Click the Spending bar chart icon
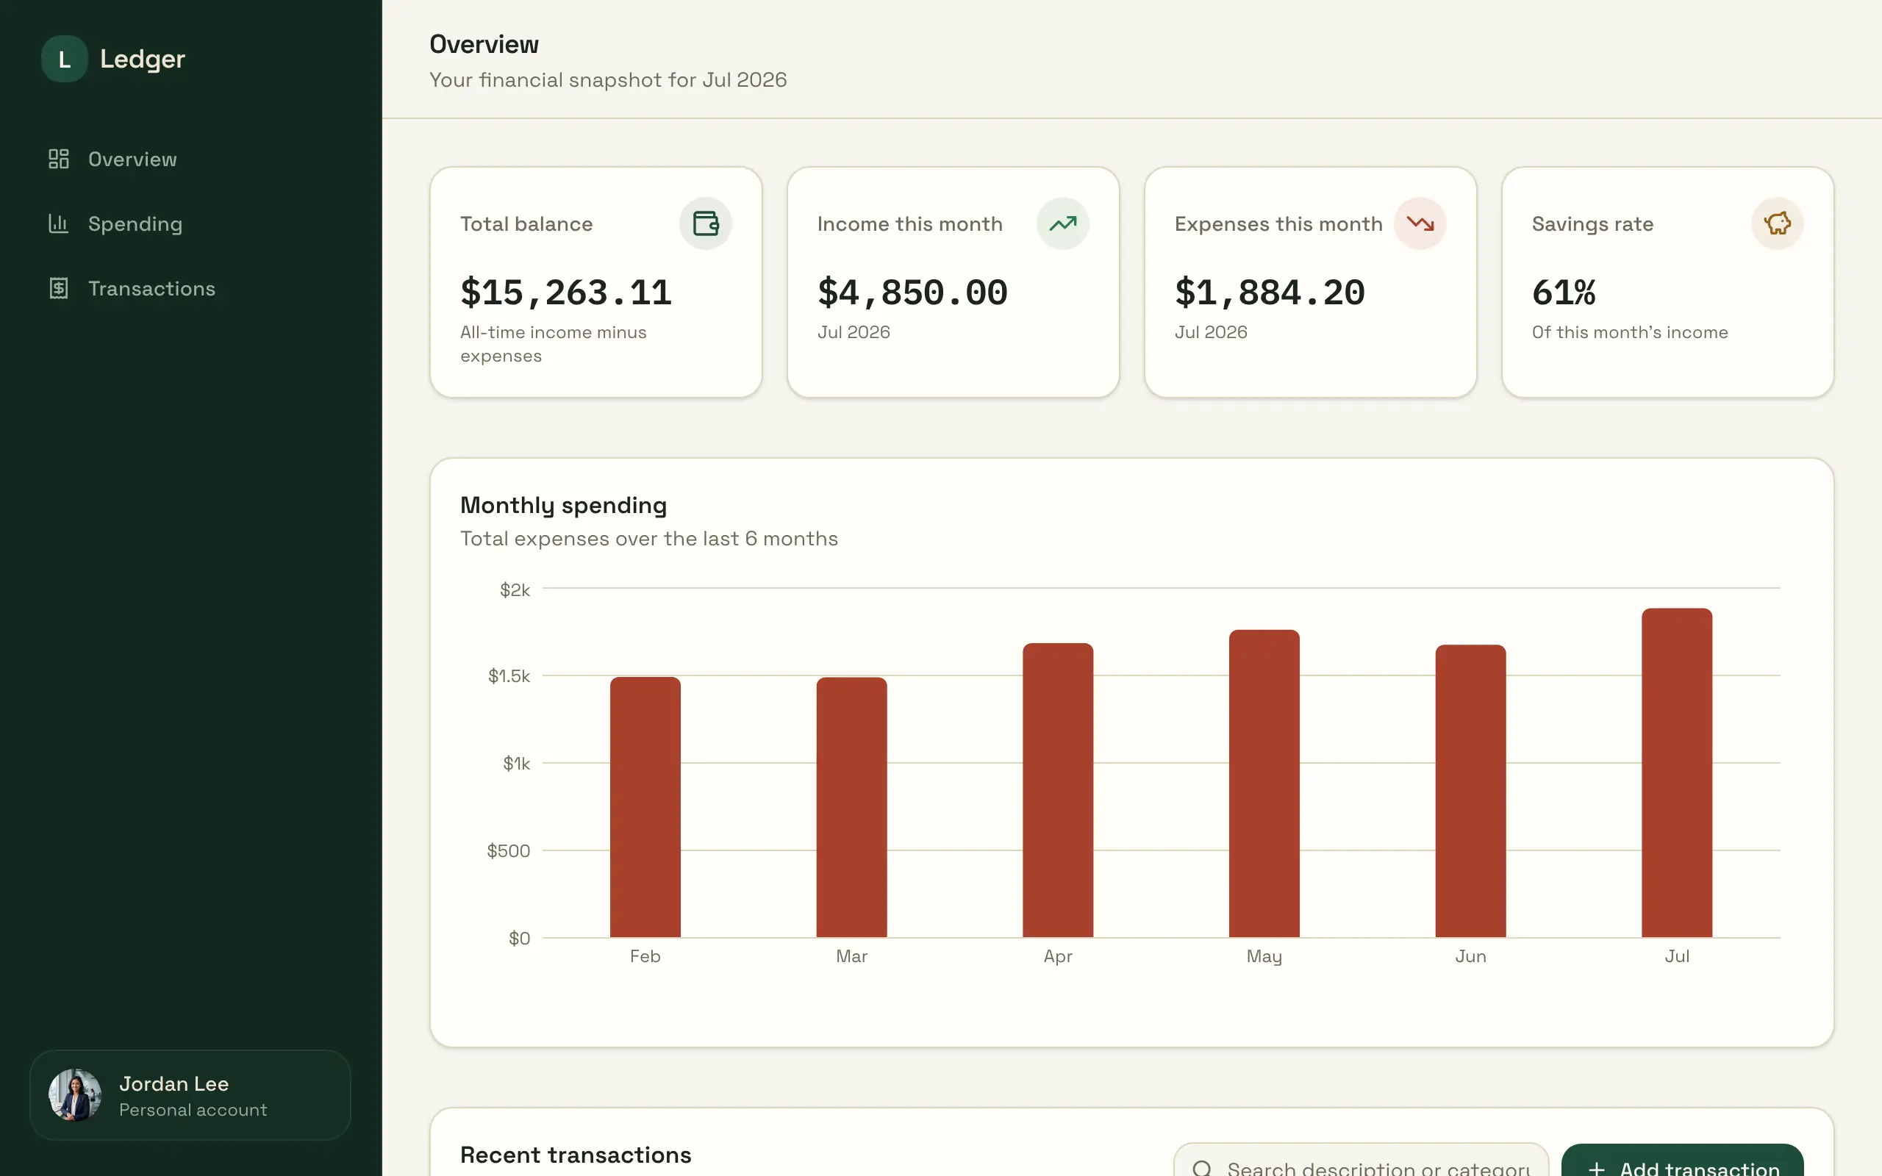The height and width of the screenshot is (1176, 1882). (x=58, y=224)
